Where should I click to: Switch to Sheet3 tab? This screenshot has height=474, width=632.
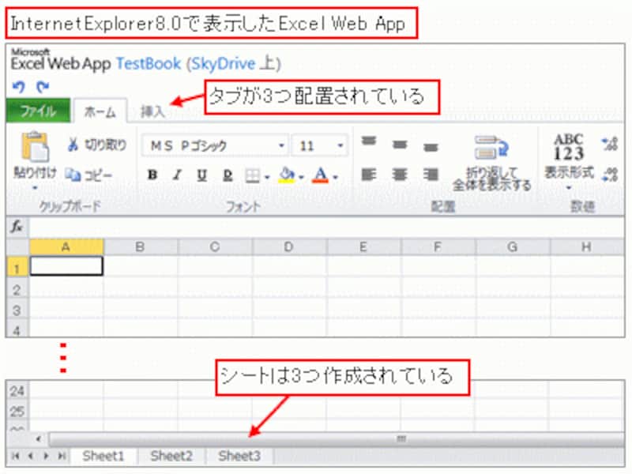click(239, 456)
